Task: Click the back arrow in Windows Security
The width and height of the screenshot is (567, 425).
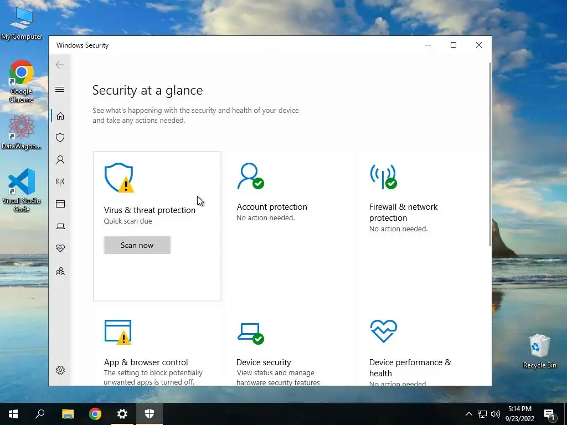Action: [60, 65]
